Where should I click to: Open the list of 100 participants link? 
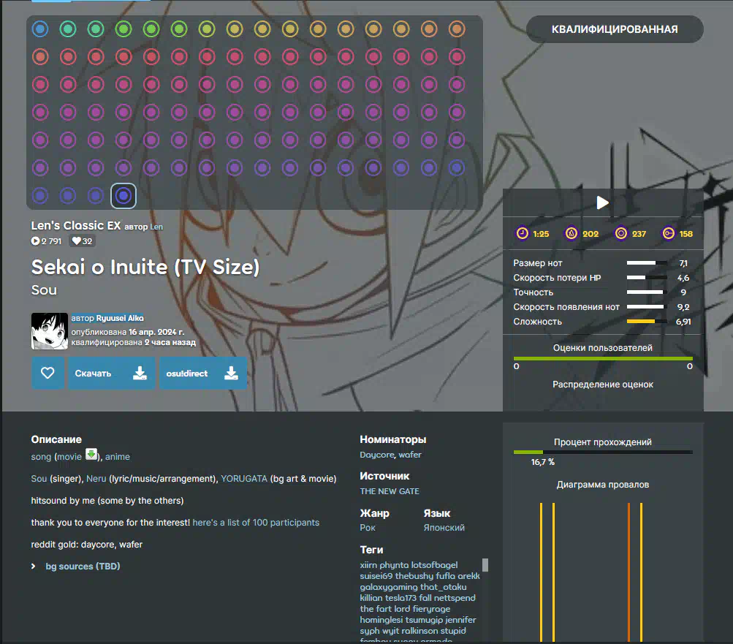pyautogui.click(x=256, y=523)
